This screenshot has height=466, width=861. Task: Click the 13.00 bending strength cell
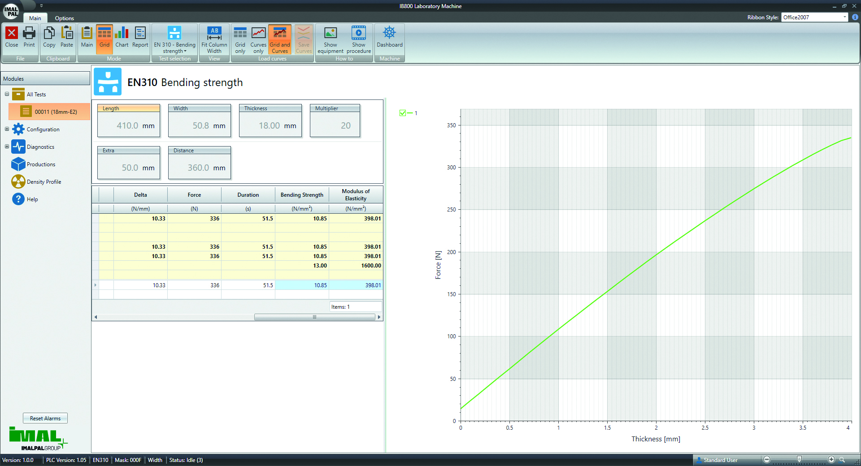point(302,266)
